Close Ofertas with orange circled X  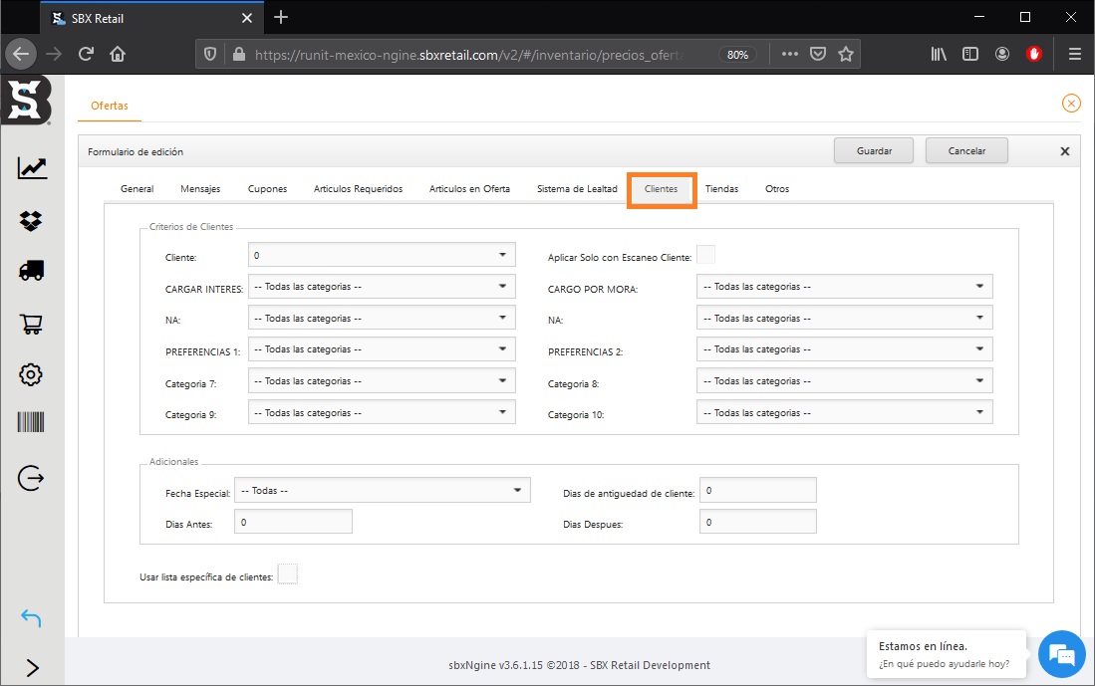(1071, 104)
